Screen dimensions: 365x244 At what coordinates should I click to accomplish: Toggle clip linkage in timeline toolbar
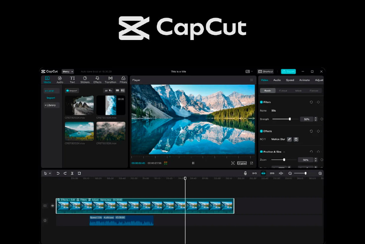272,173
